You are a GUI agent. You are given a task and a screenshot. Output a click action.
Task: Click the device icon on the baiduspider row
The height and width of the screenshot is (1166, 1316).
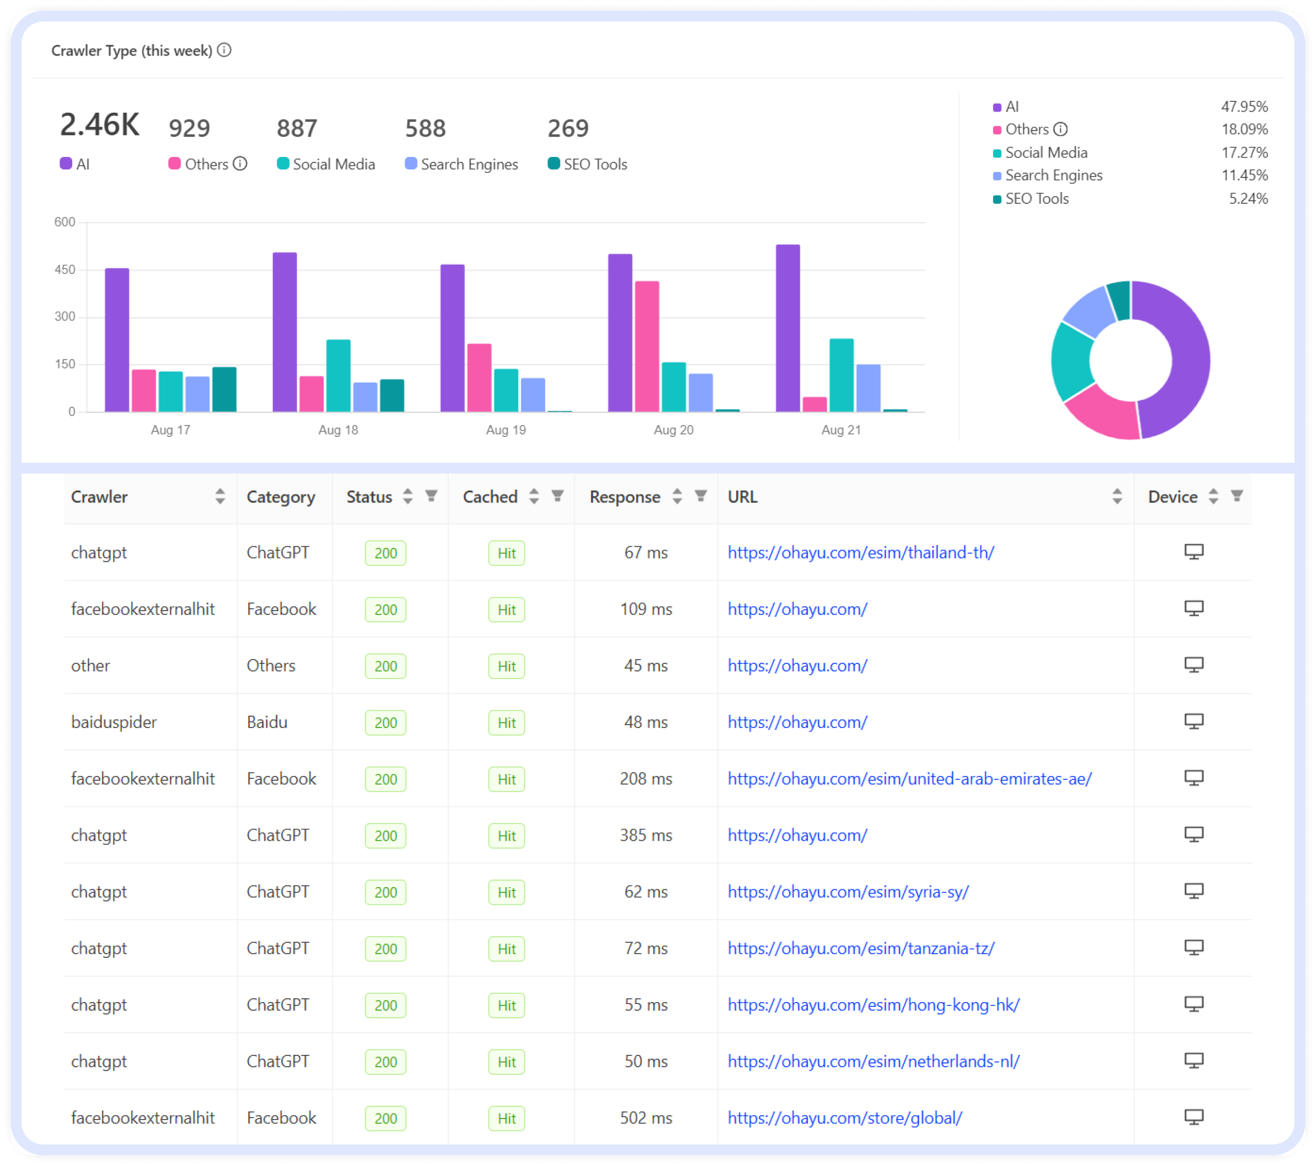1194,722
